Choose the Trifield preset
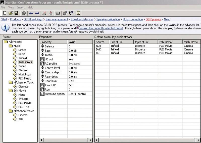 [23, 58]
